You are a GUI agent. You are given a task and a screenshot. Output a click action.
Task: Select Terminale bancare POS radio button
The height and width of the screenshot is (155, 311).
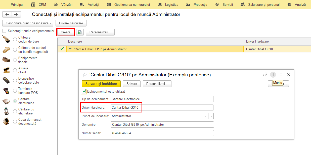pyautogui.click(x=15, y=91)
